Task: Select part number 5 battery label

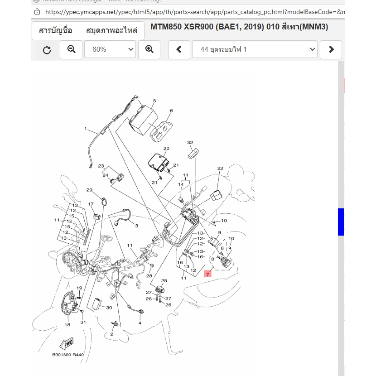Action: [x=154, y=101]
